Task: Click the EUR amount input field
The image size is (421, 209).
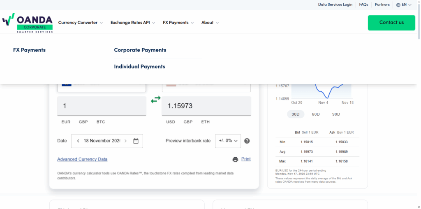Action: [102, 106]
